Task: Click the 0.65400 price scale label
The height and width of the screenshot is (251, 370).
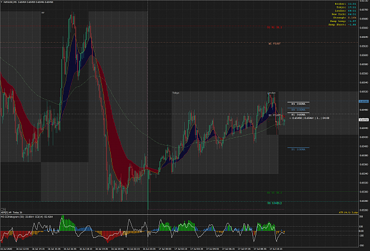Action: tap(363, 146)
